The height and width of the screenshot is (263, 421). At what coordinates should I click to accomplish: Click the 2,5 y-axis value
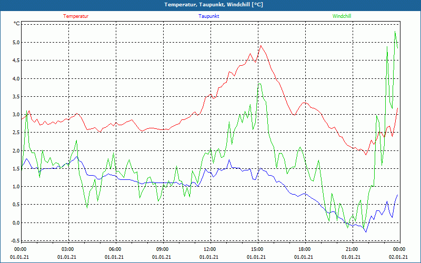[16, 133]
